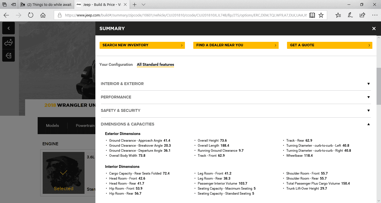
Task: Click the Overall Length 188.4 entry
Action: pos(213,146)
